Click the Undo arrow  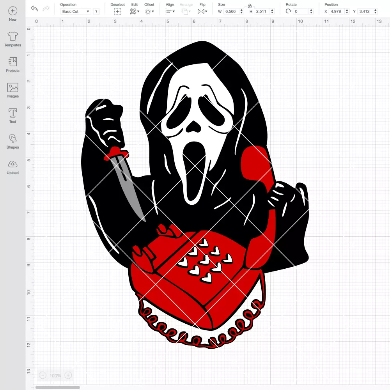[x=34, y=9]
